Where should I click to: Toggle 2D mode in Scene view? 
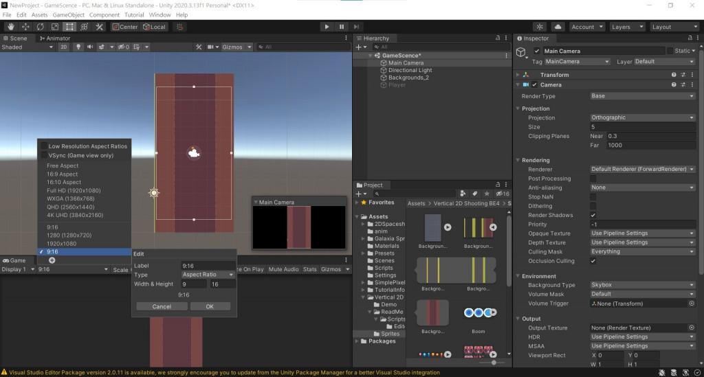tap(64, 47)
